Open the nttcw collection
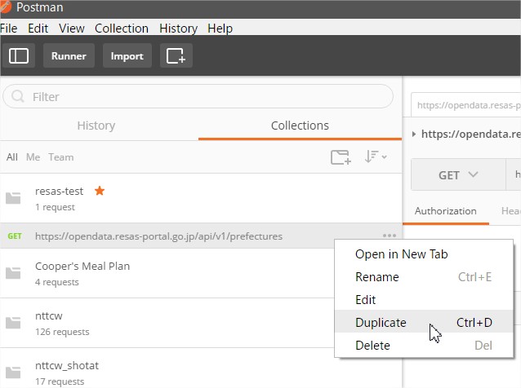Screen dimensions: 521x388 (x=167, y=323)
